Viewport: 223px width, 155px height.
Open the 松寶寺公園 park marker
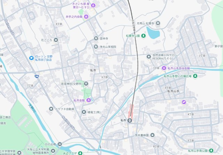(143, 36)
